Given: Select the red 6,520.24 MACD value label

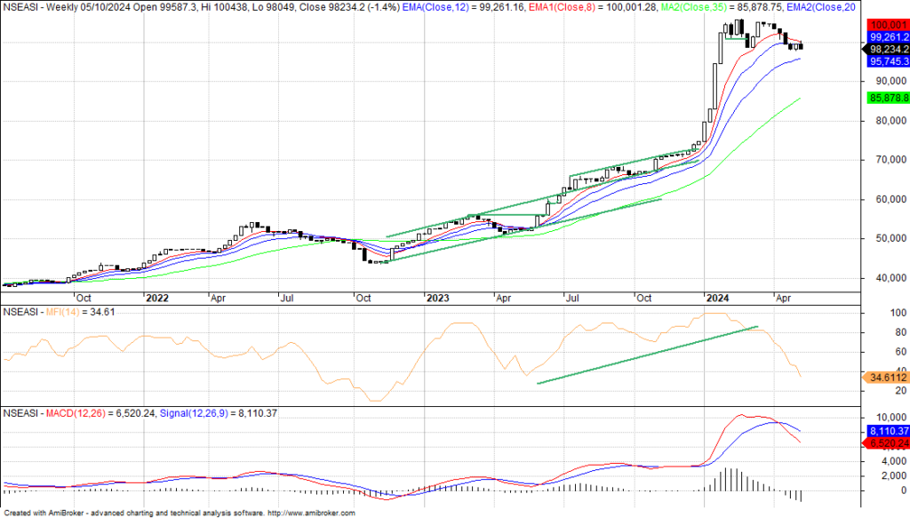Looking at the screenshot, I should (x=885, y=442).
